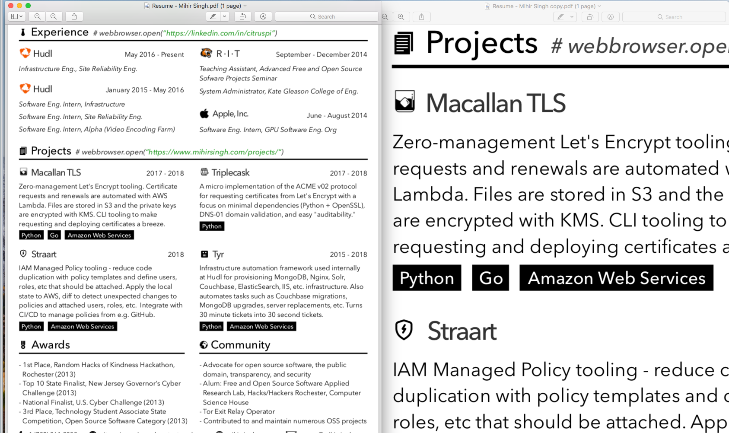Screen dimensions: 729x433
Task: Zoom out in the Resume copy window
Action: (x=385, y=17)
